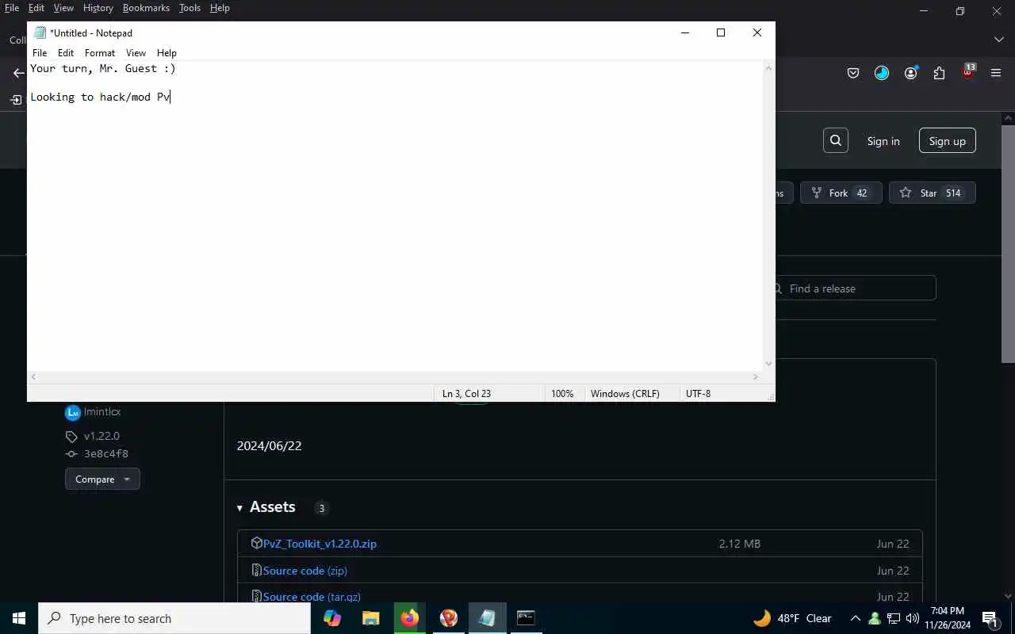This screenshot has height=634, width=1015.
Task: Click the user status tray icon beside chevron
Action: point(875,618)
